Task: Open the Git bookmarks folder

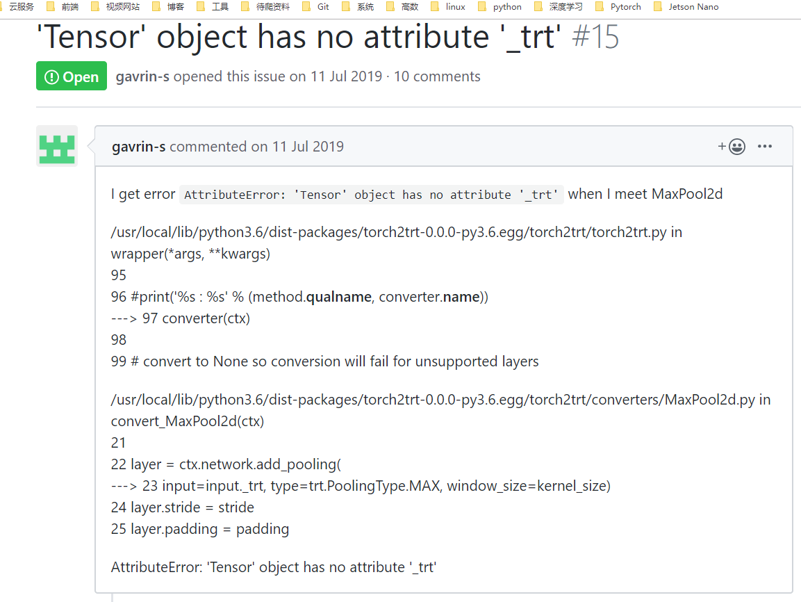Action: [322, 6]
